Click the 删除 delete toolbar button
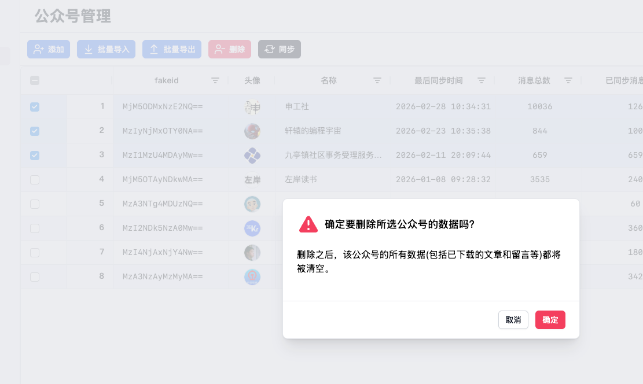 point(230,49)
